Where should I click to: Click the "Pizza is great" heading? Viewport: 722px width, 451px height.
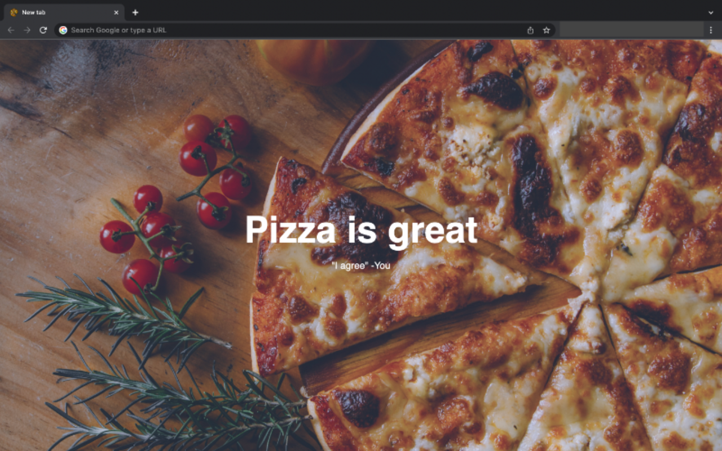click(x=362, y=231)
